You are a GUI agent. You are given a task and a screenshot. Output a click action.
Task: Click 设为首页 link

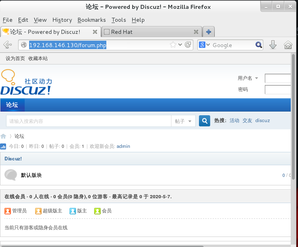15,58
